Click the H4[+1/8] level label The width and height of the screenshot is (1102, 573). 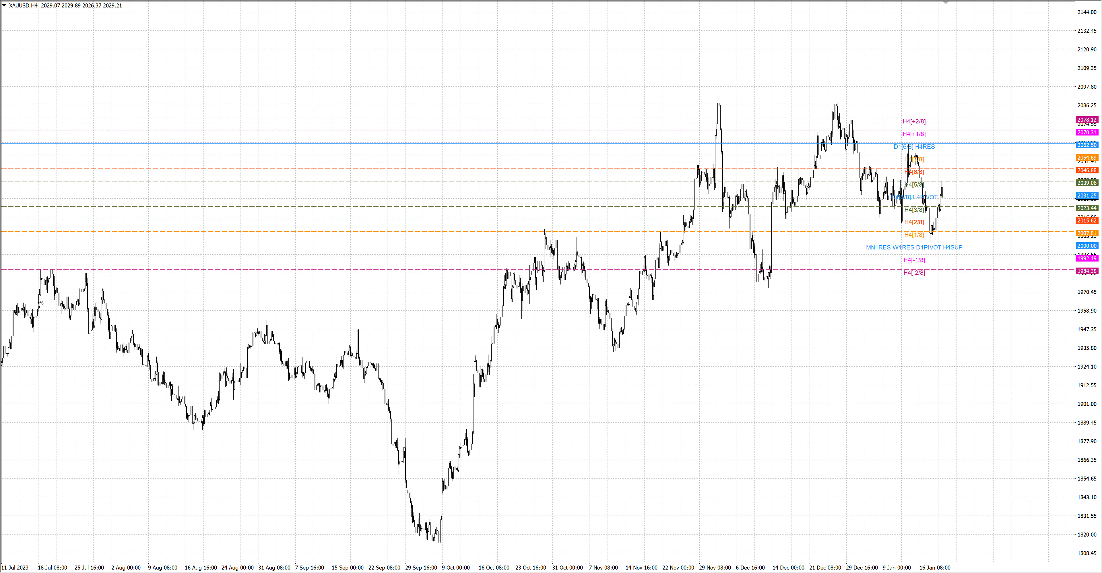pyautogui.click(x=914, y=134)
